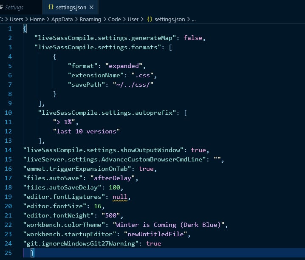Click the underlined null value

[x=120, y=197]
